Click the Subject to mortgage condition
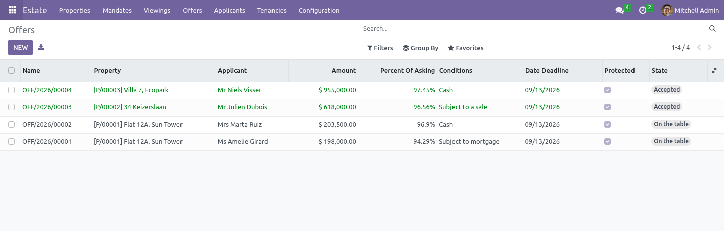 469,142
